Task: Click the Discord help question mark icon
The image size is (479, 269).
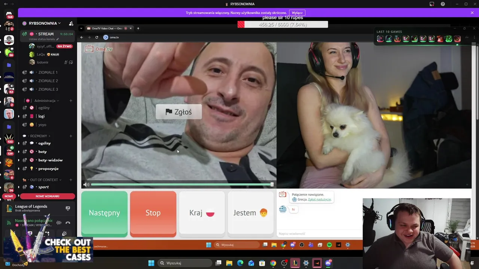Action: click(443, 4)
